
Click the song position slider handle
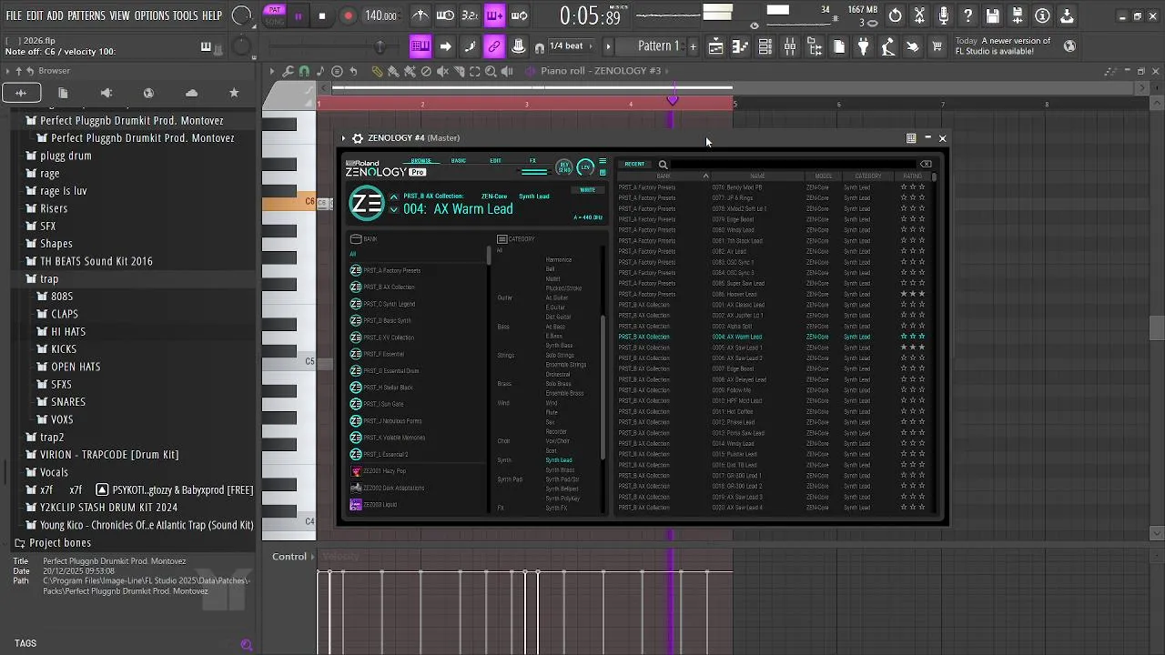pyautogui.click(x=380, y=45)
